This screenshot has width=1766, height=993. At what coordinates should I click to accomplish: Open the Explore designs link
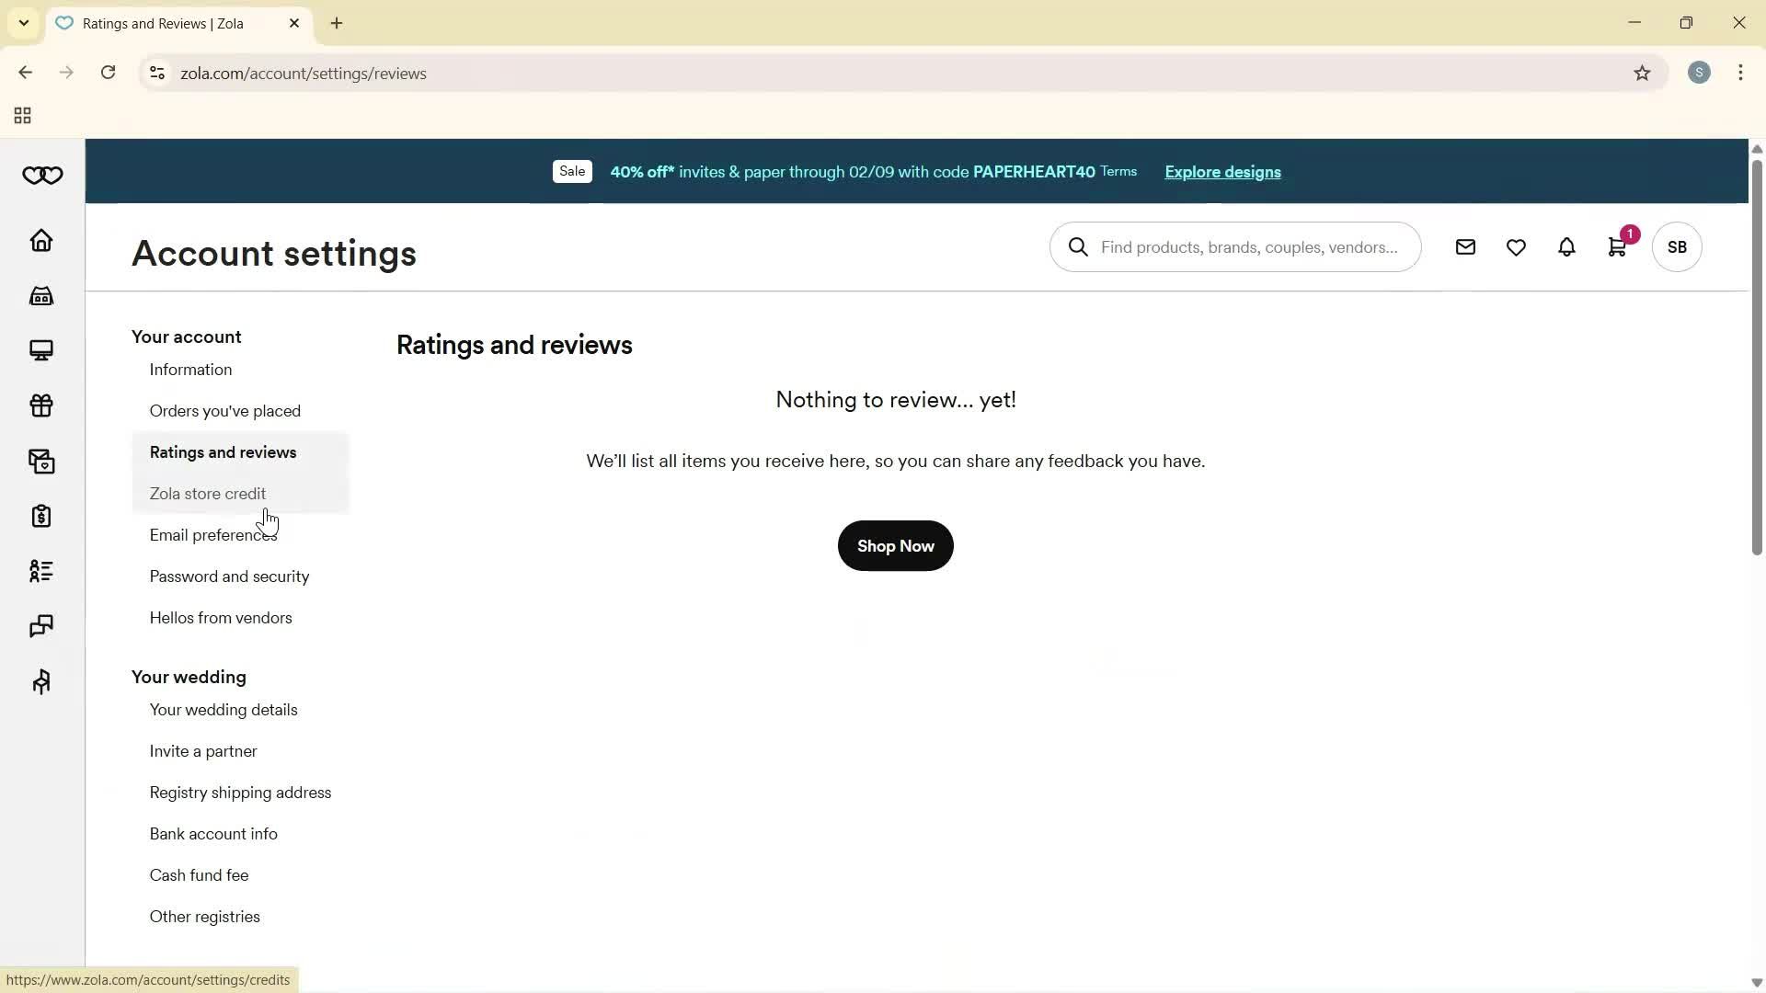[1221, 172]
